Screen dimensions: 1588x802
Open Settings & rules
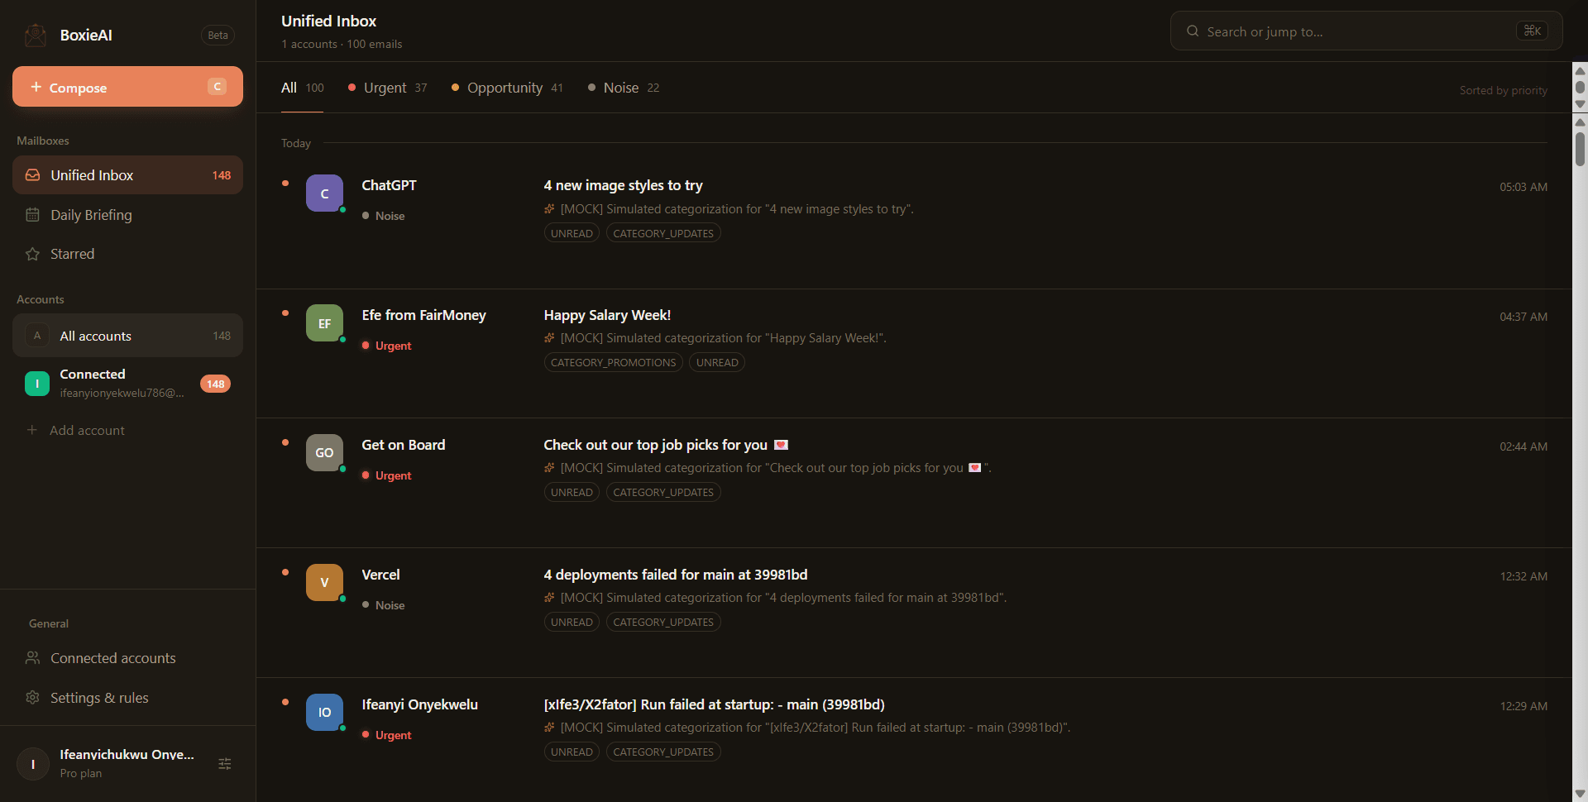pos(127,698)
